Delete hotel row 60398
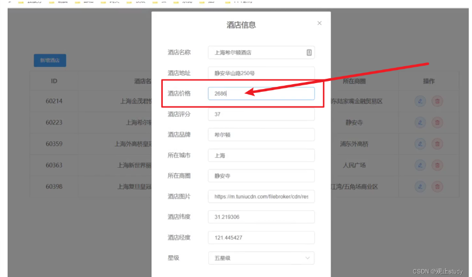Screen dimensions: 472x277 click(437, 187)
